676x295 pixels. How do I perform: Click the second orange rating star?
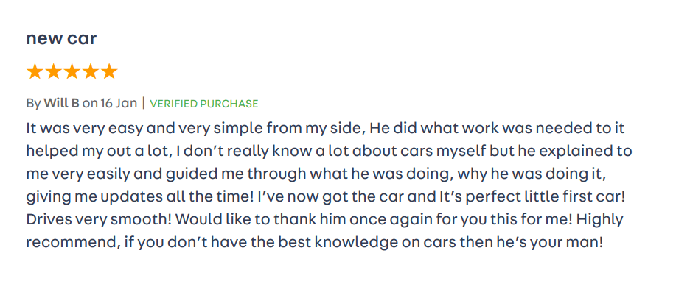coord(53,72)
